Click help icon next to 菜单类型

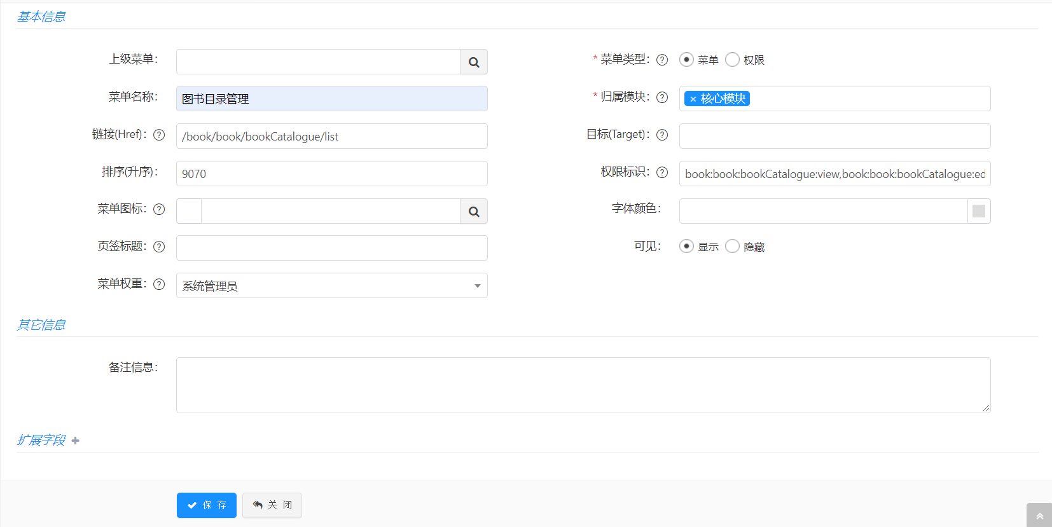[x=662, y=60]
